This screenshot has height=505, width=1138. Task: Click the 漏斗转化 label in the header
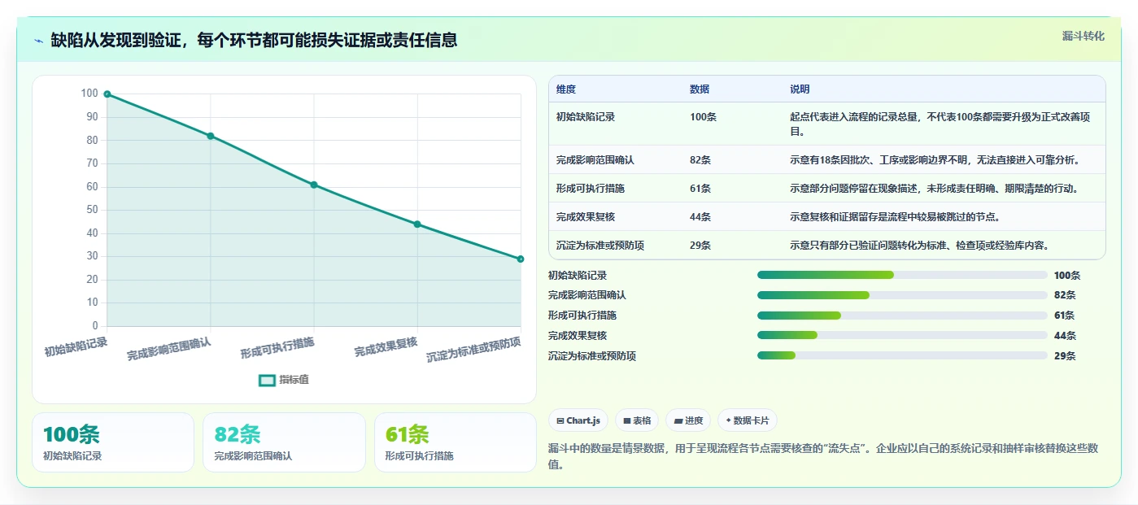click(1083, 36)
